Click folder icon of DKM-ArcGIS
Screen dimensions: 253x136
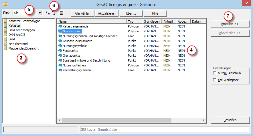[5, 35]
